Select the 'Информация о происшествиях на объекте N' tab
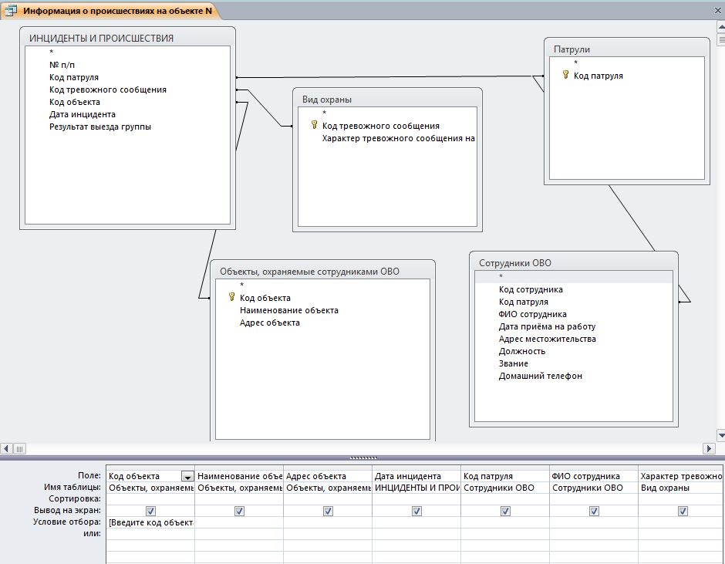 tap(110, 10)
